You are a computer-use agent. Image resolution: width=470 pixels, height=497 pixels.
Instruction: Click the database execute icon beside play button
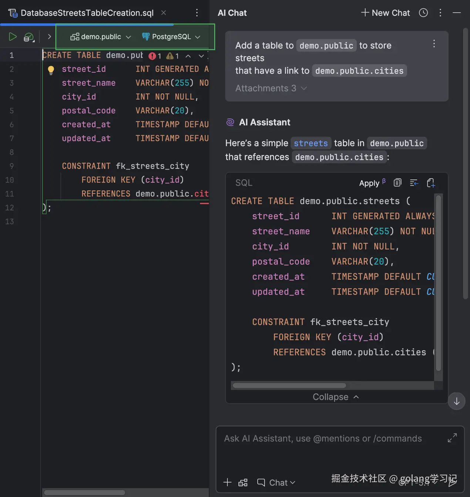[29, 37]
